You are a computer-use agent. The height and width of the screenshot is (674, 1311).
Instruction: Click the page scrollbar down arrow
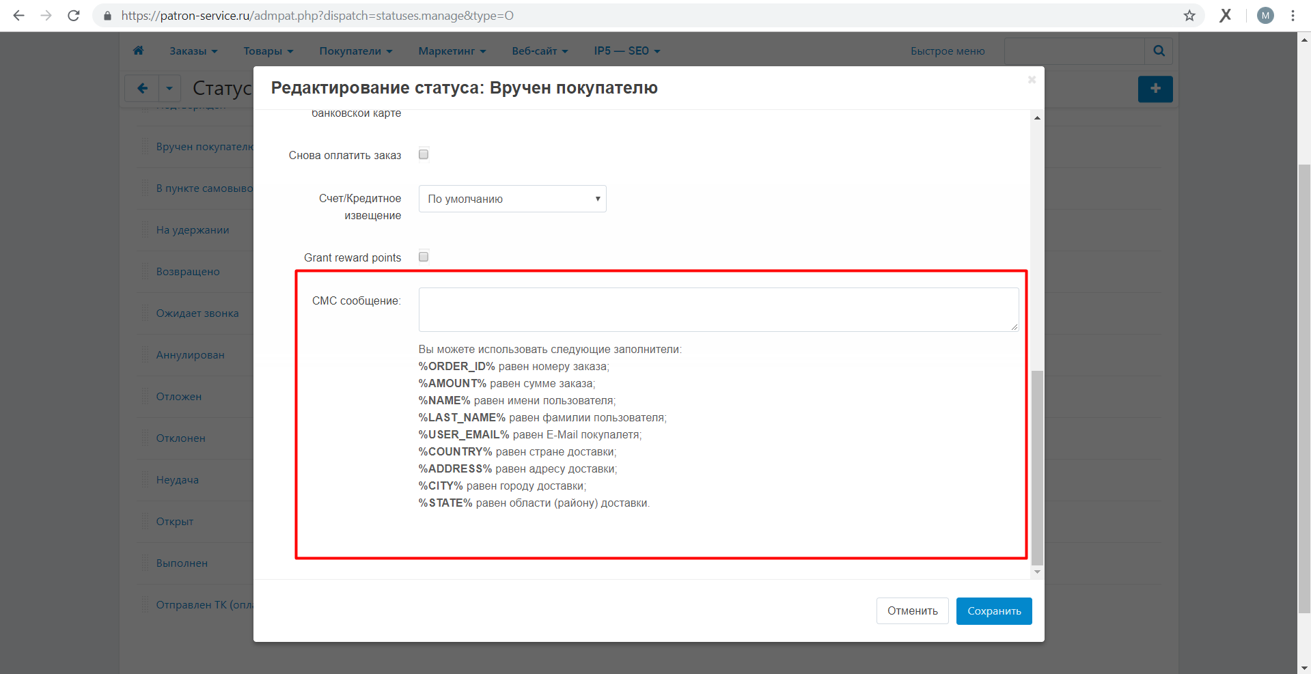point(1304,668)
